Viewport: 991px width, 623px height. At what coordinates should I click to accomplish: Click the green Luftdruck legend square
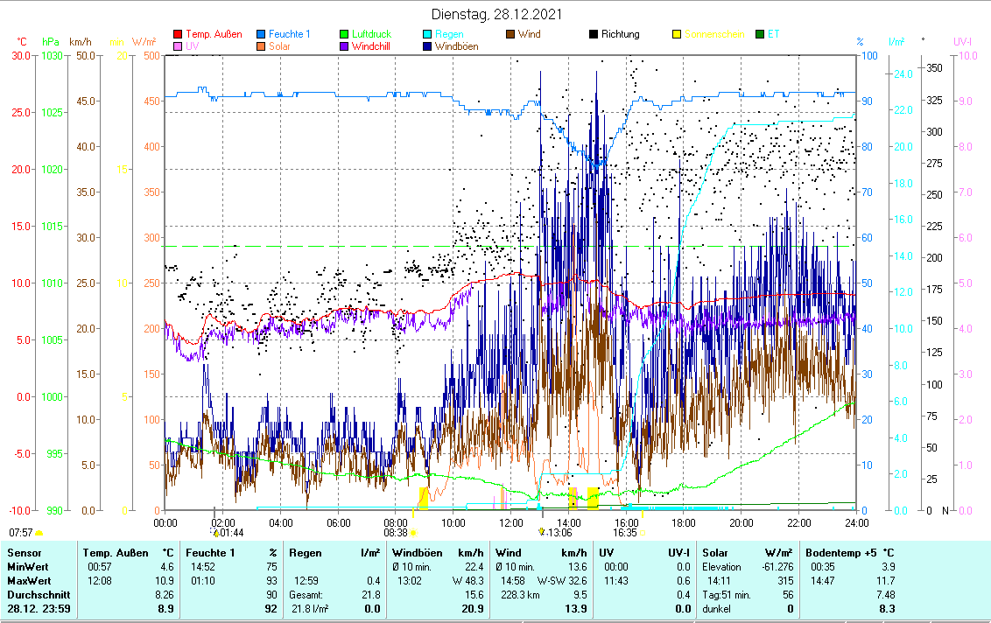(344, 35)
